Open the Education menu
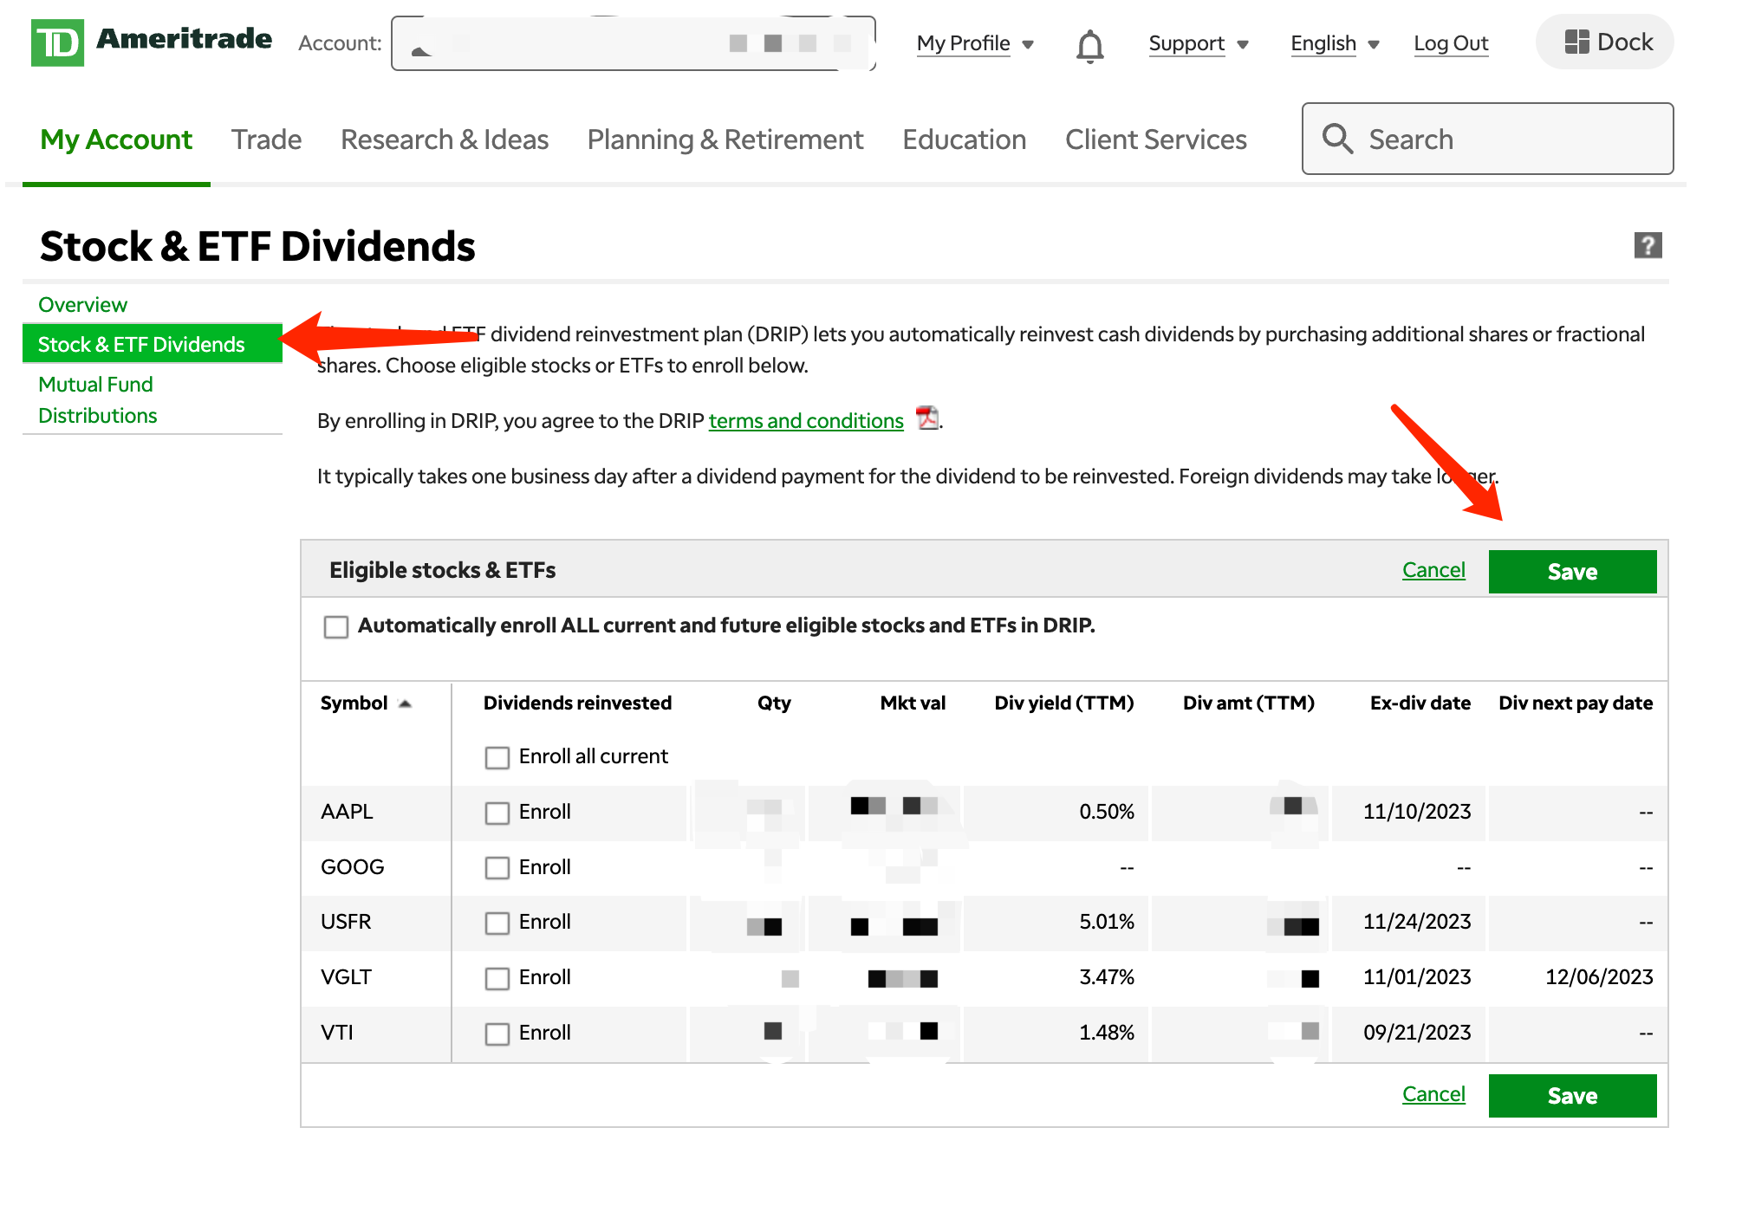 965,139
